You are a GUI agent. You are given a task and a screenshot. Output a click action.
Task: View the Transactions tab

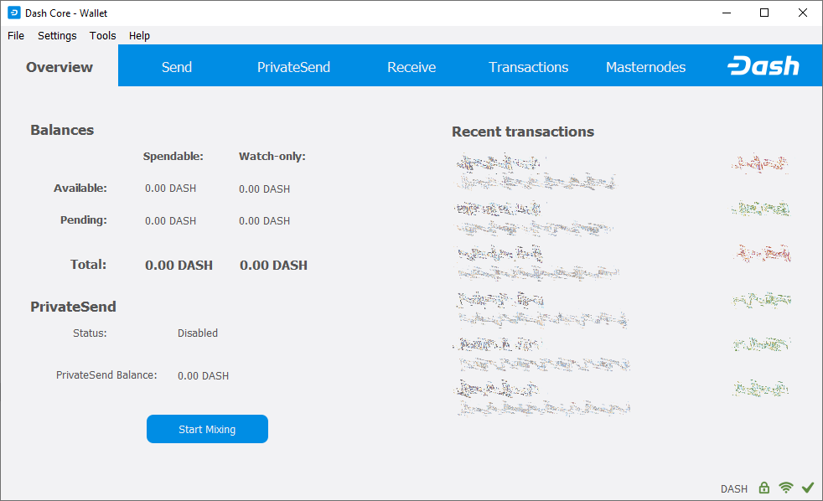point(529,67)
